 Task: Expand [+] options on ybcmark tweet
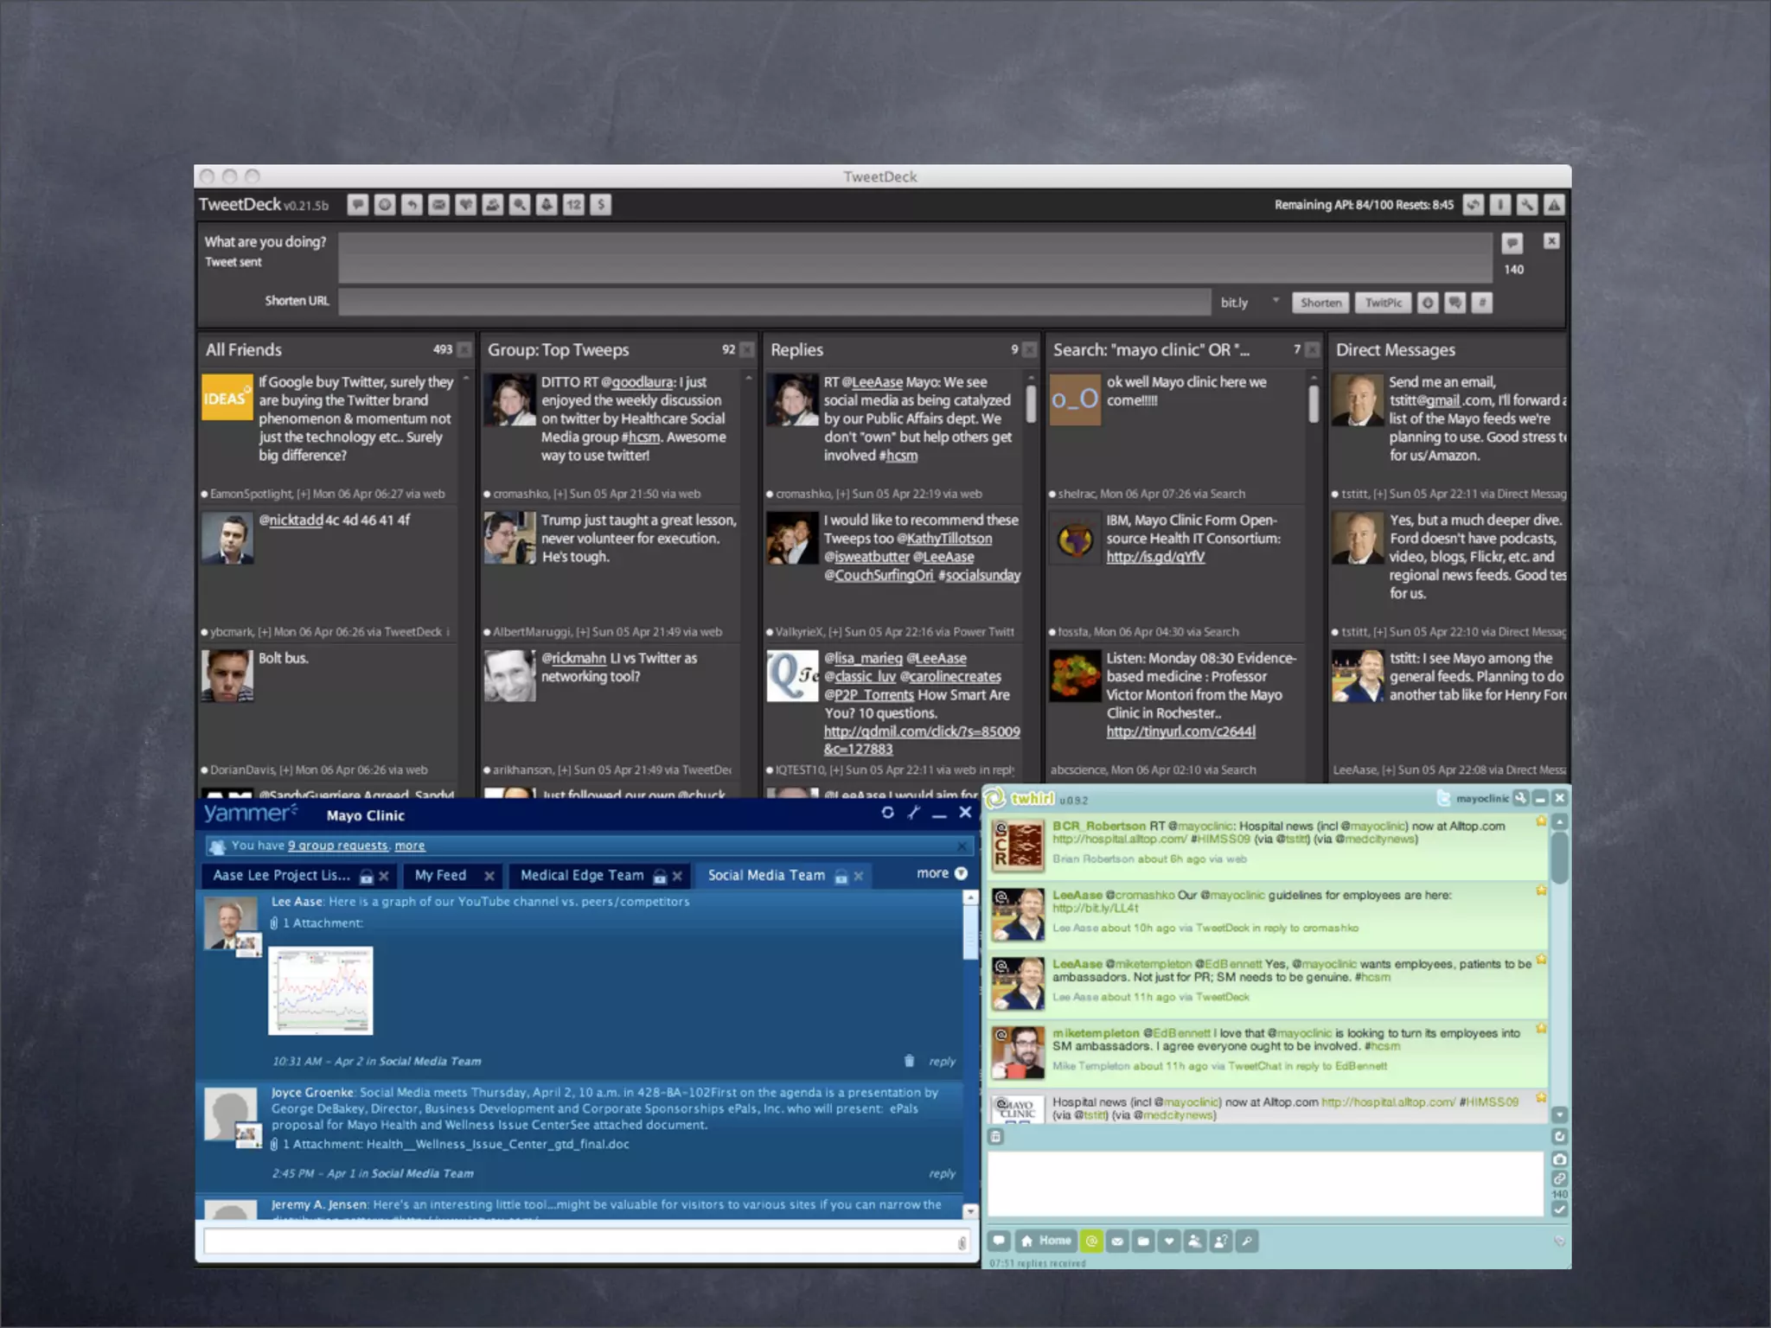[265, 632]
